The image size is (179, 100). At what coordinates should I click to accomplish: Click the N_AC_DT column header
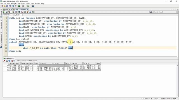[76, 63]
